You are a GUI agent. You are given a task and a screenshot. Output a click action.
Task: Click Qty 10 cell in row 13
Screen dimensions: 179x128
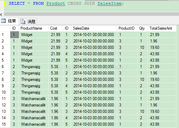coord(142,111)
